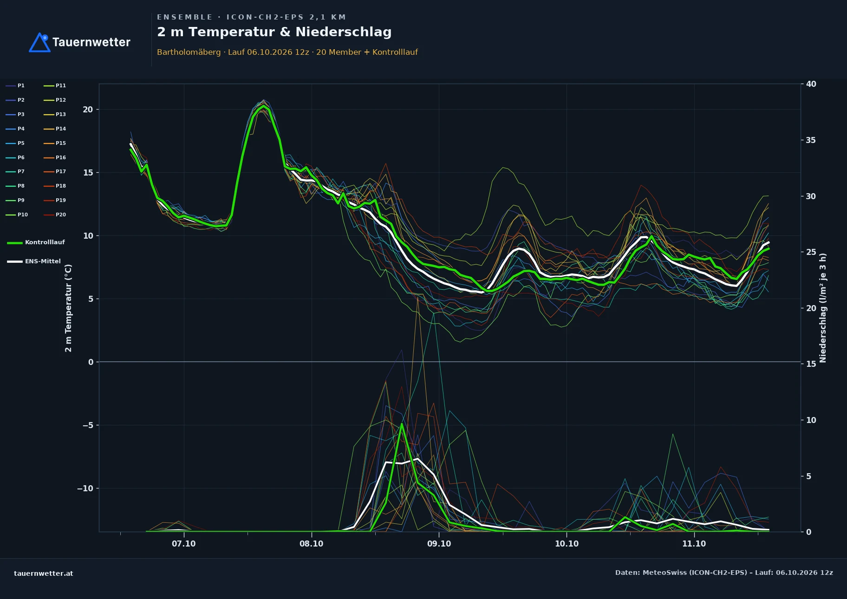Image resolution: width=847 pixels, height=599 pixels.
Task: Toggle legend entry P20
Action: pos(55,215)
